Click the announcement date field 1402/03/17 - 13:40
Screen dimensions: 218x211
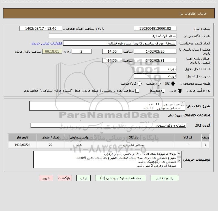pyautogui.click(x=40, y=29)
